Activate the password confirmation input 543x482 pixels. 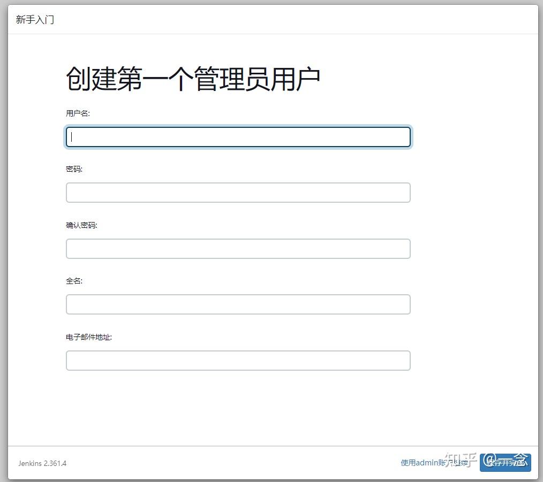click(238, 248)
